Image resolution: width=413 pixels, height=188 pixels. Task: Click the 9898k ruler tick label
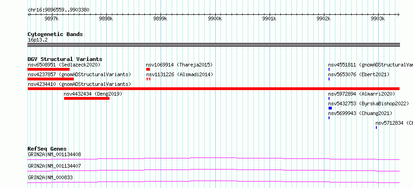[106, 18]
